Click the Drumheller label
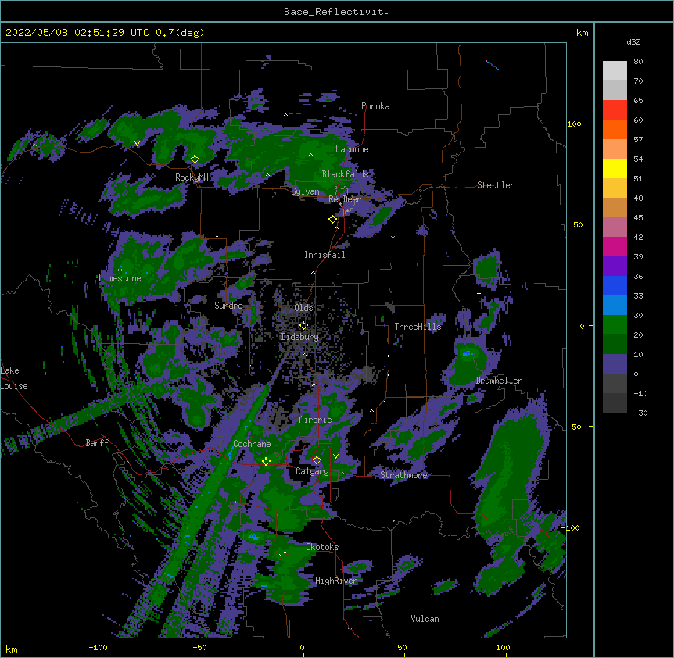Image resolution: width=674 pixels, height=658 pixels. coord(499,381)
